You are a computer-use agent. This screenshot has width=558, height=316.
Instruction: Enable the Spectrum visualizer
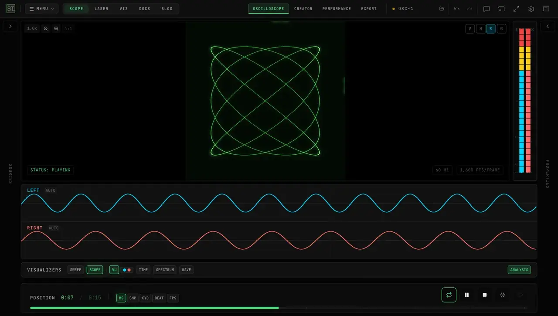point(165,270)
